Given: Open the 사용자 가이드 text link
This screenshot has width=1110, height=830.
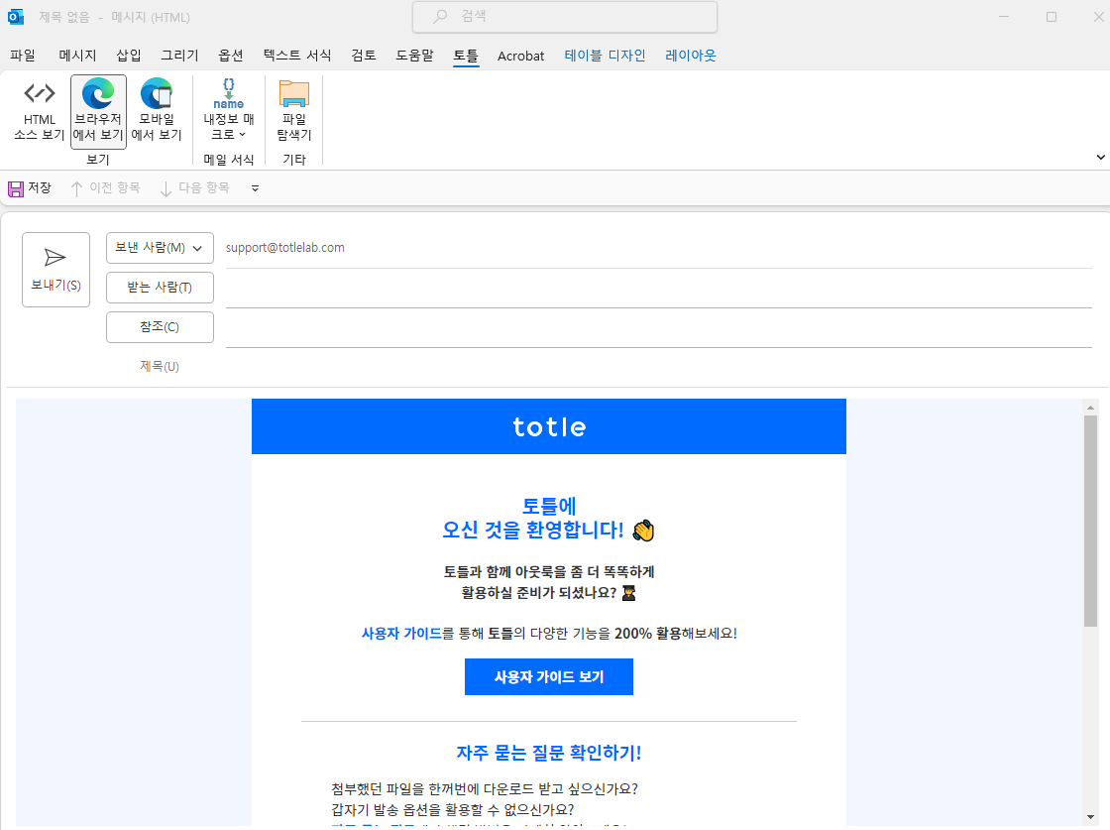Looking at the screenshot, I should tap(401, 633).
